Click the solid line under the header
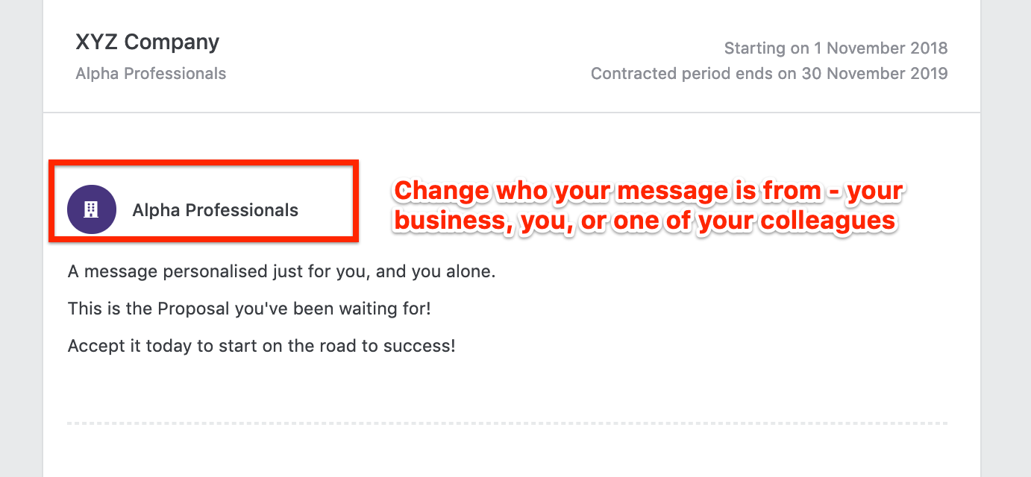The width and height of the screenshot is (1031, 477). coord(511,113)
